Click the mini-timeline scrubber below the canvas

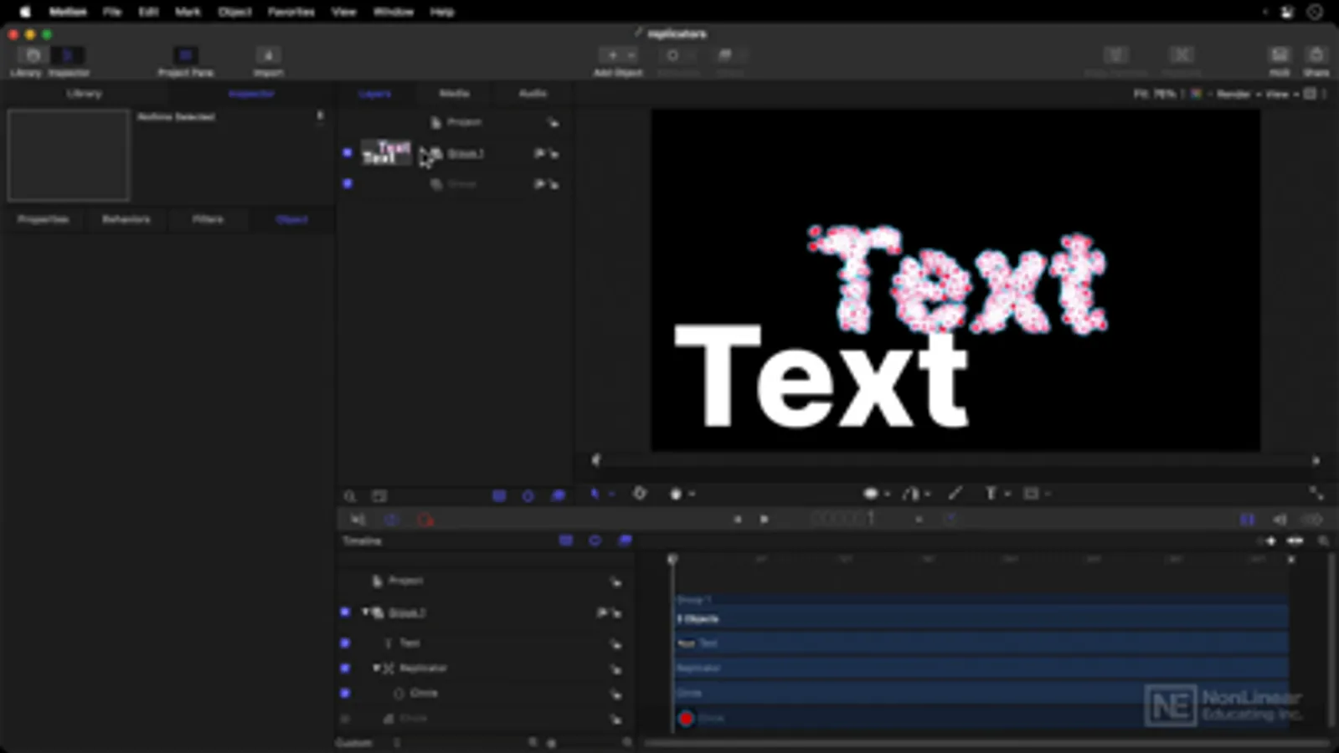click(x=955, y=460)
